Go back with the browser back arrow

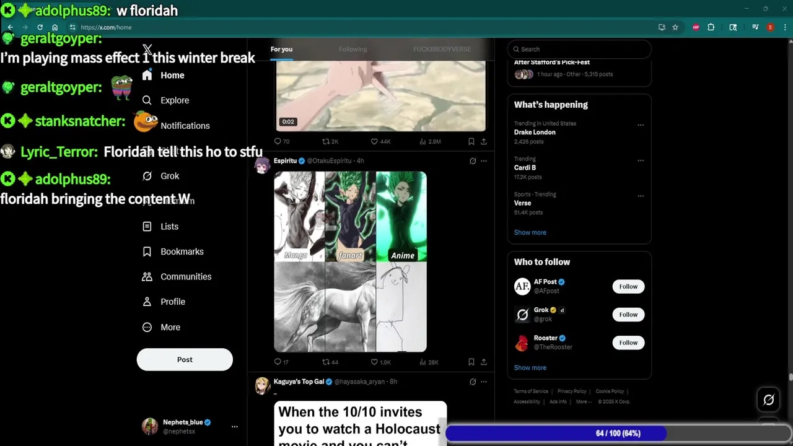[11, 27]
